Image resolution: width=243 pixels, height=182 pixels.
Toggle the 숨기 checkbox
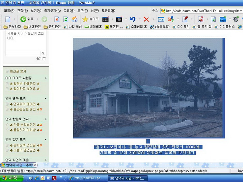[x=44, y=59]
